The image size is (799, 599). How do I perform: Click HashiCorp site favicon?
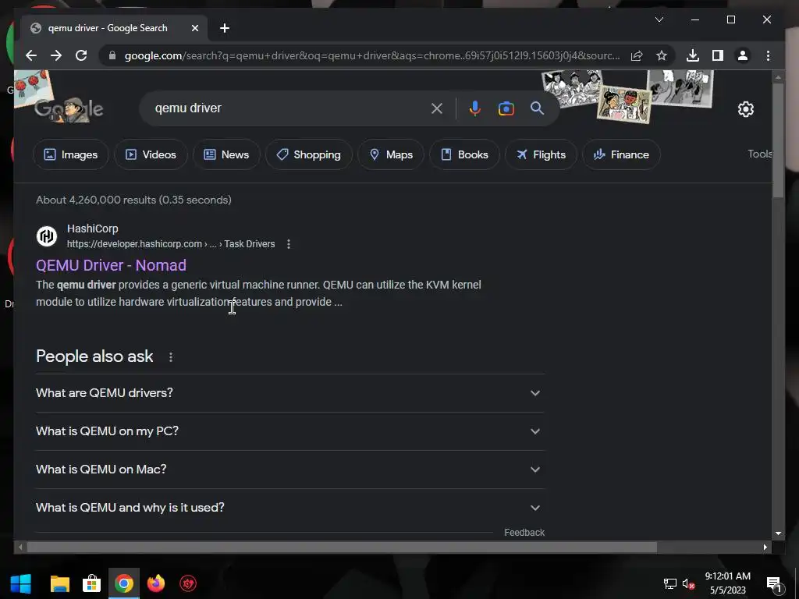47,236
